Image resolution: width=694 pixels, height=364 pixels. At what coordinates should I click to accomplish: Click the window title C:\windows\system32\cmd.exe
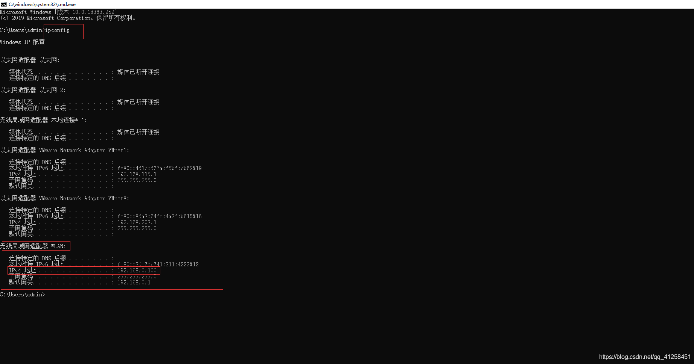click(x=42, y=5)
